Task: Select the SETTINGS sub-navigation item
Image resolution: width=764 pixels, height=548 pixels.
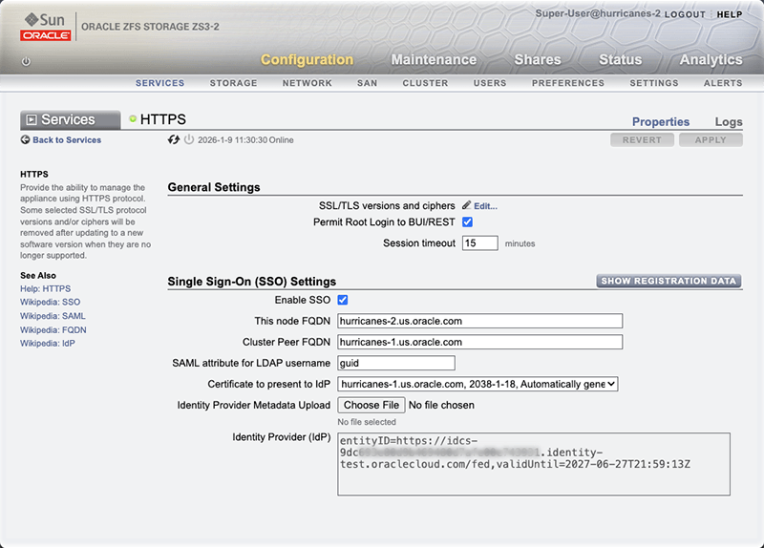Action: click(654, 83)
